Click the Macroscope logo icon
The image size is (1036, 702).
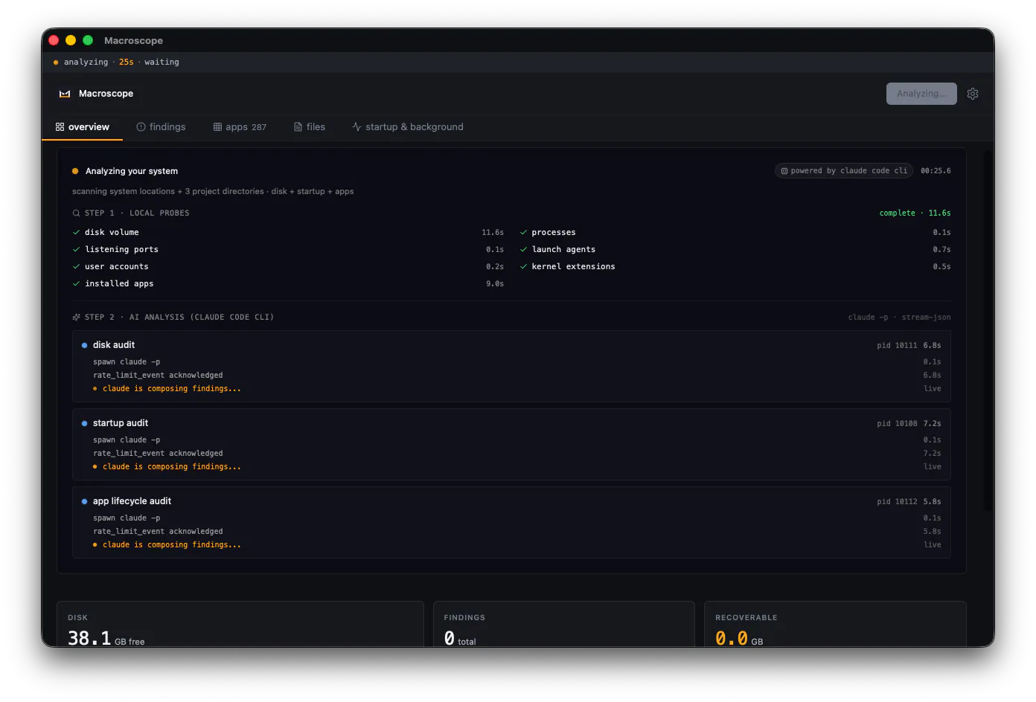65,94
